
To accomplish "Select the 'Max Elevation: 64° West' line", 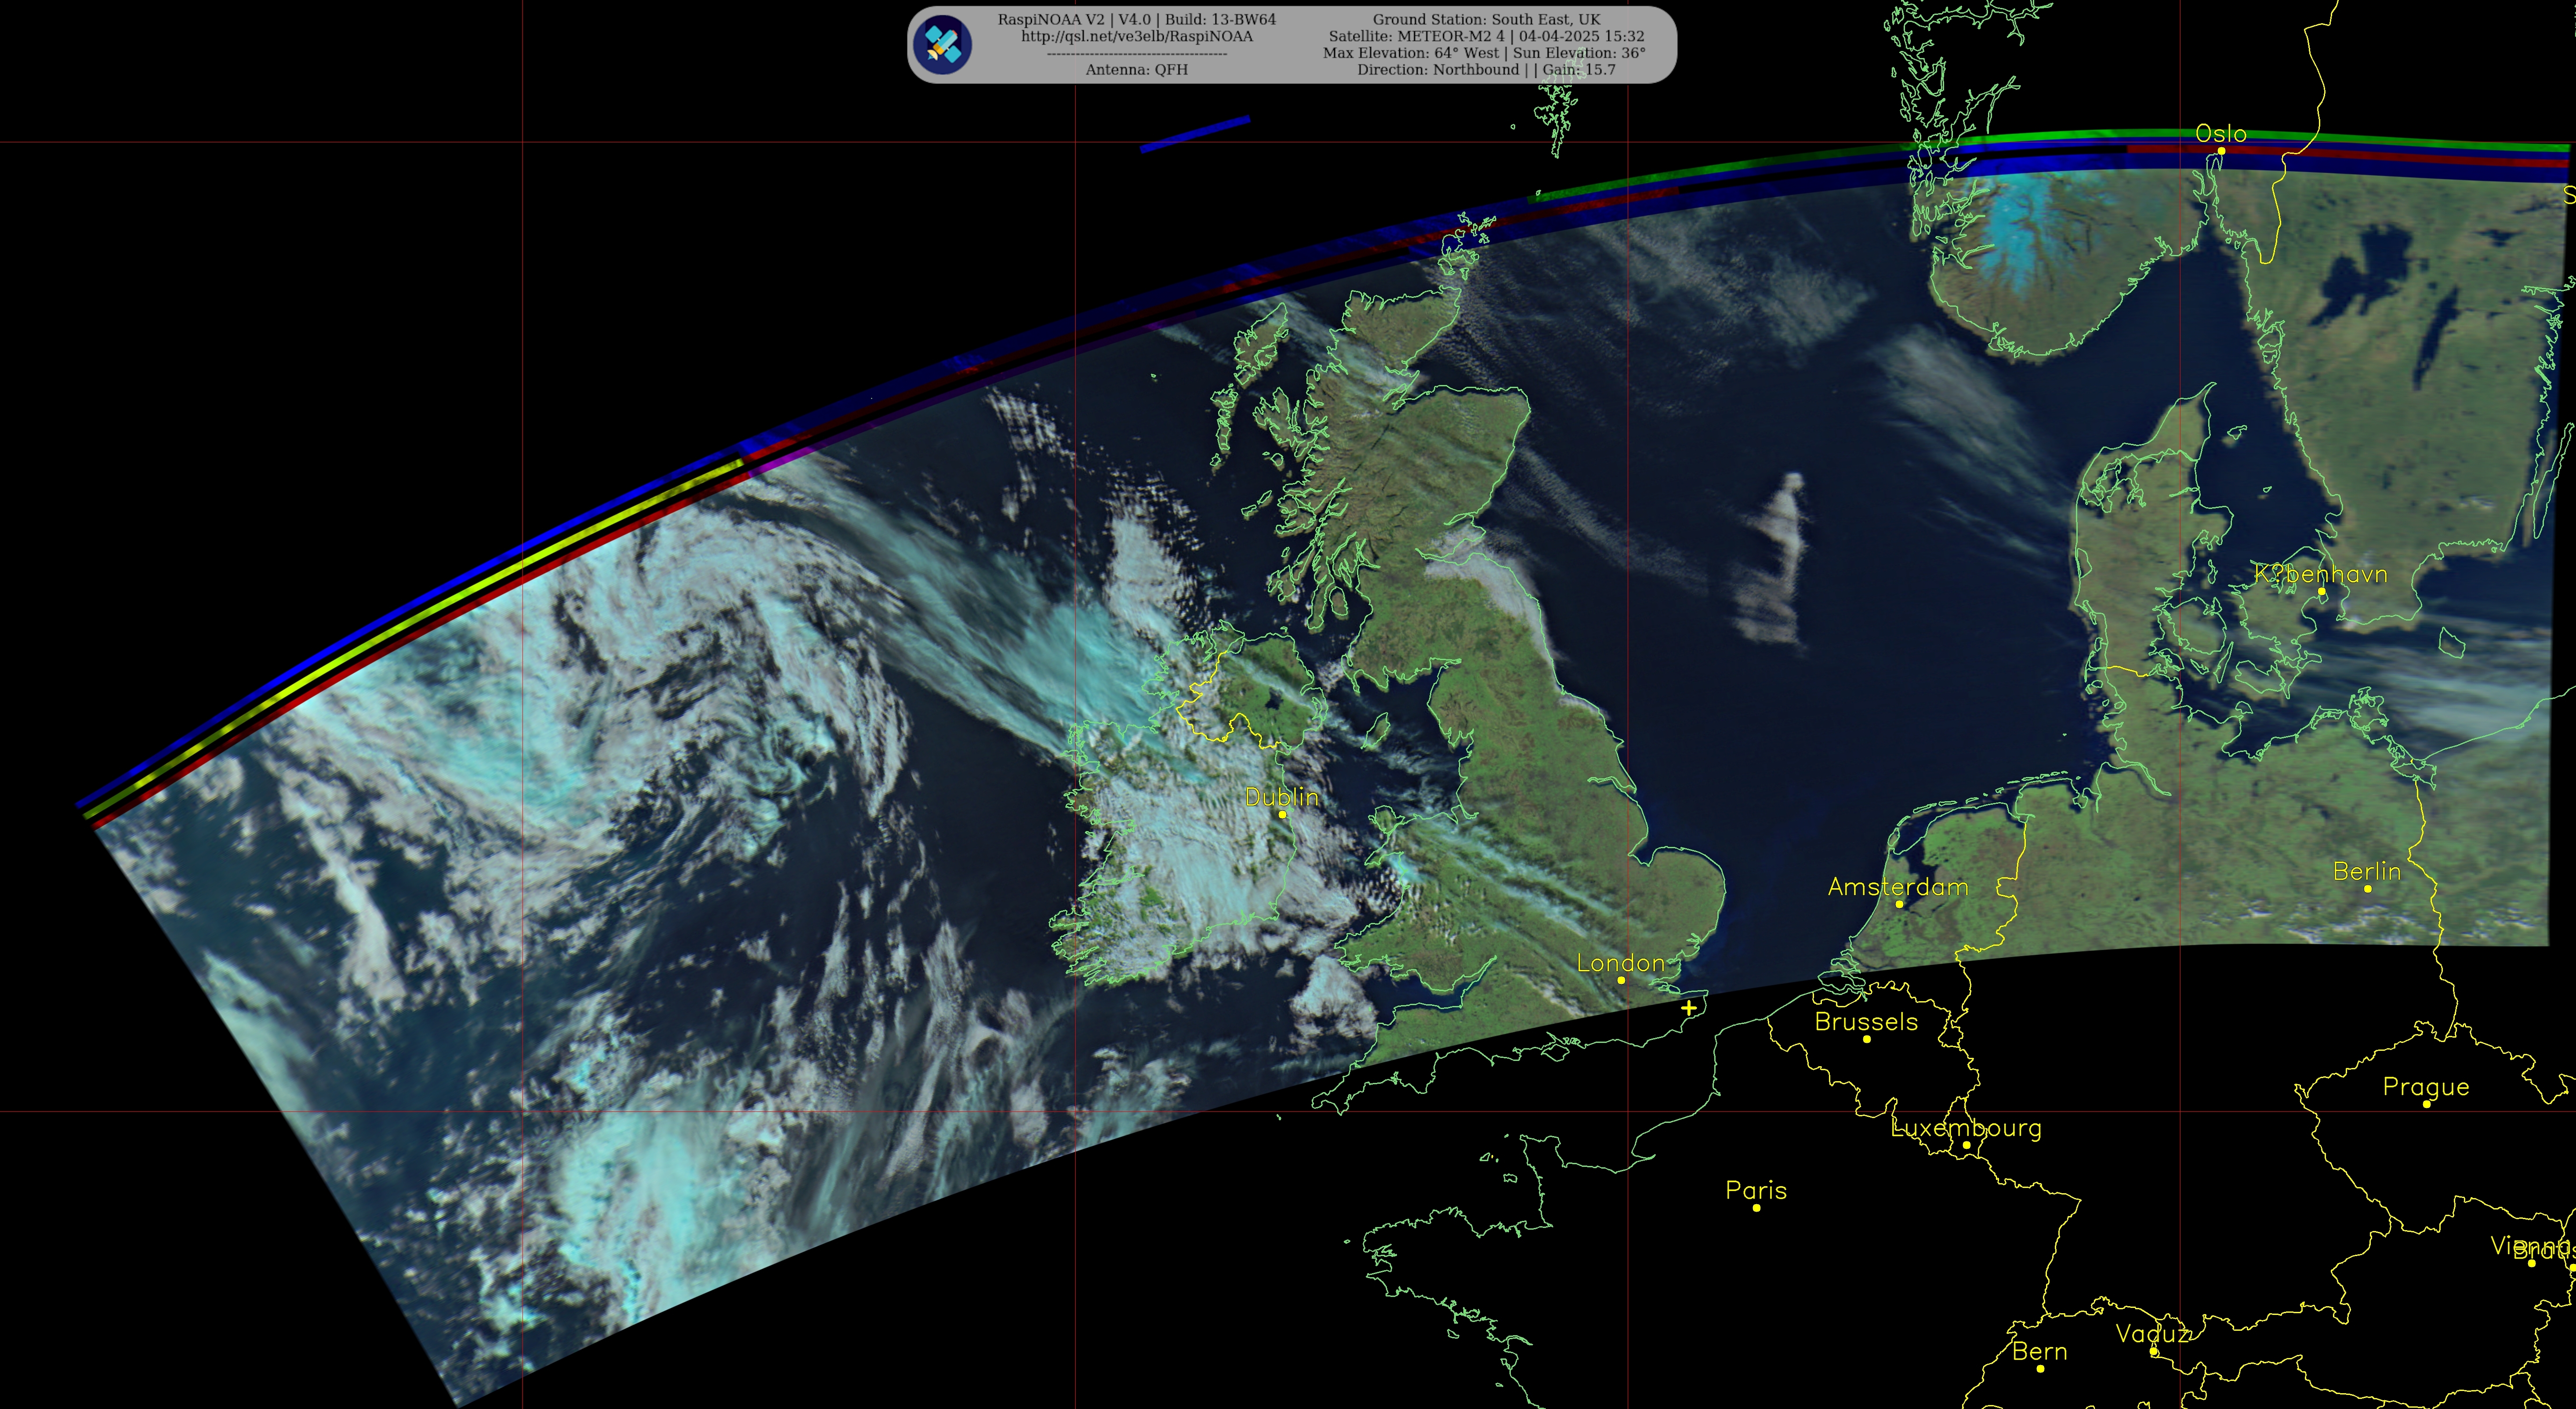I will 1484,53.
